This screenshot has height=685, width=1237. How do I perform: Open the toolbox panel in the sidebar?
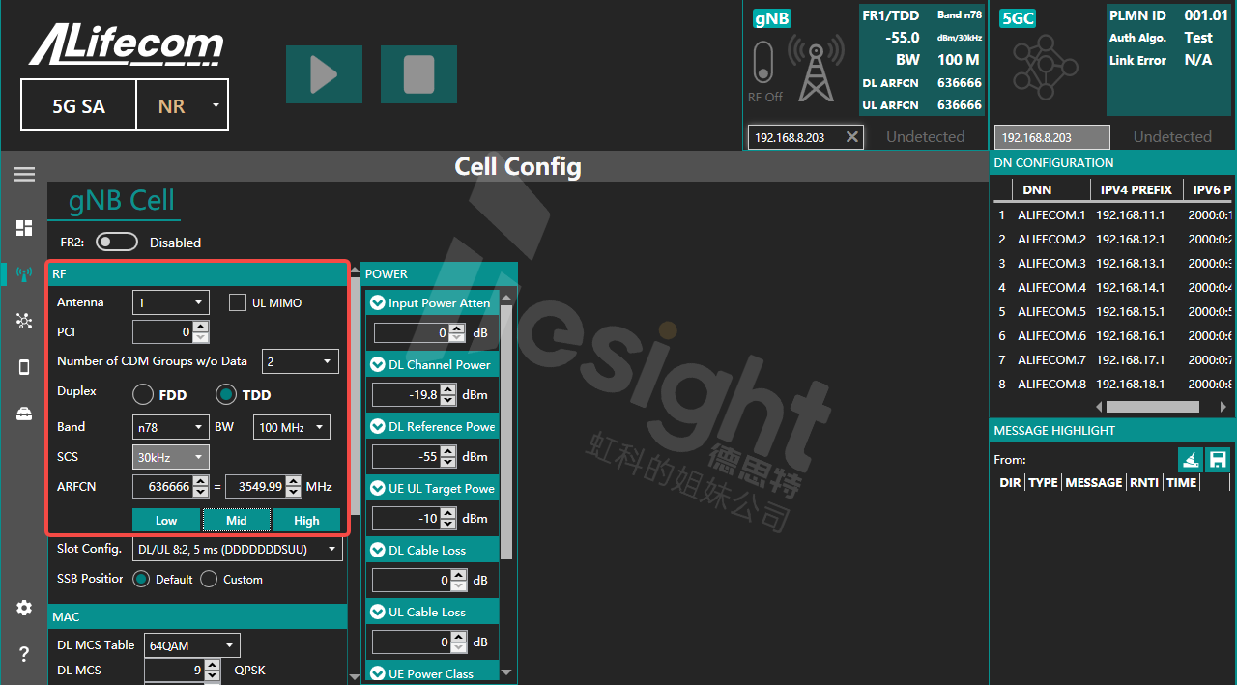click(24, 414)
